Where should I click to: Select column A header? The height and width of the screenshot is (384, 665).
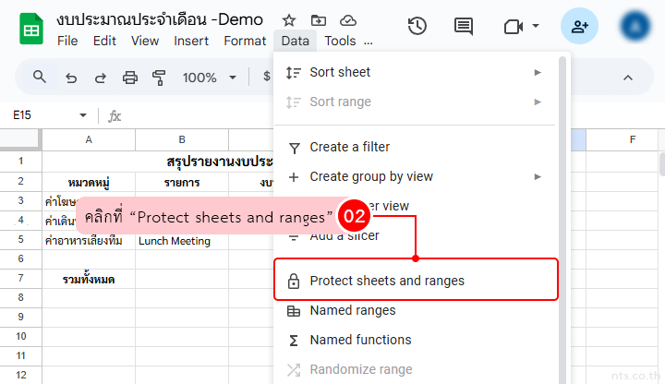89,140
